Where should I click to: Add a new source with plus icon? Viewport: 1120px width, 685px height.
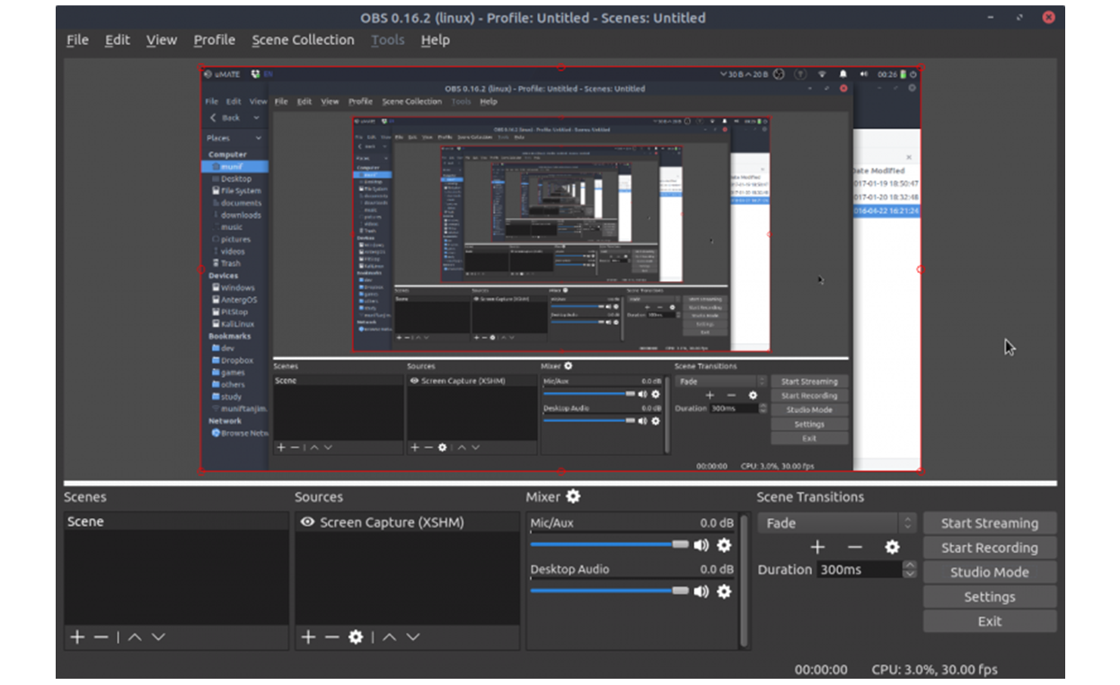(308, 637)
